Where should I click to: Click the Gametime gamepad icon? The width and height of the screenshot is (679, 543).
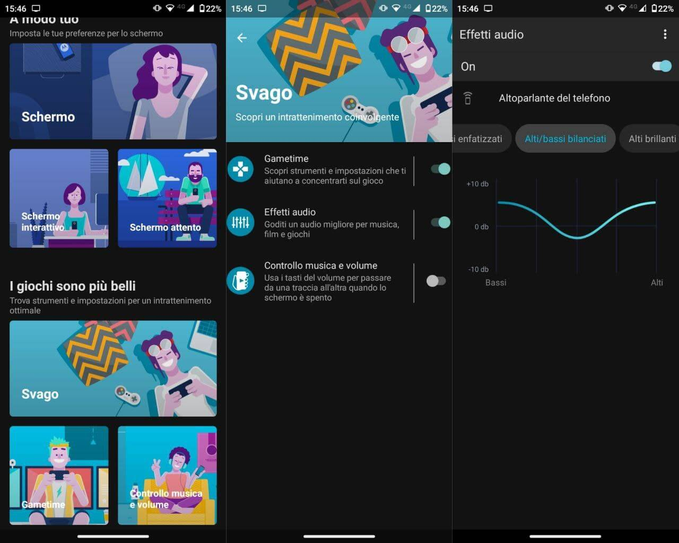tap(240, 169)
